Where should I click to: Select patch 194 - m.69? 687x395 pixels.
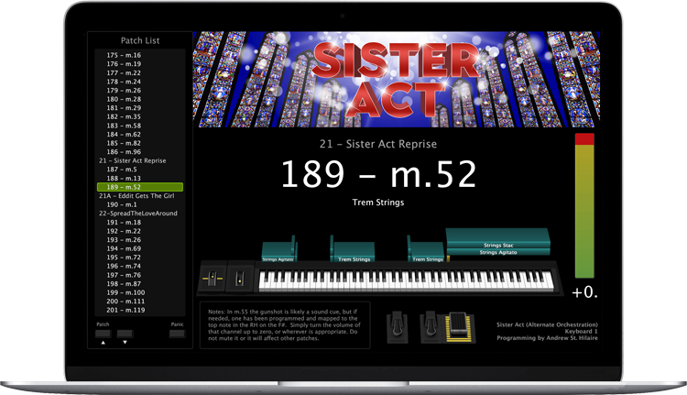tap(124, 248)
